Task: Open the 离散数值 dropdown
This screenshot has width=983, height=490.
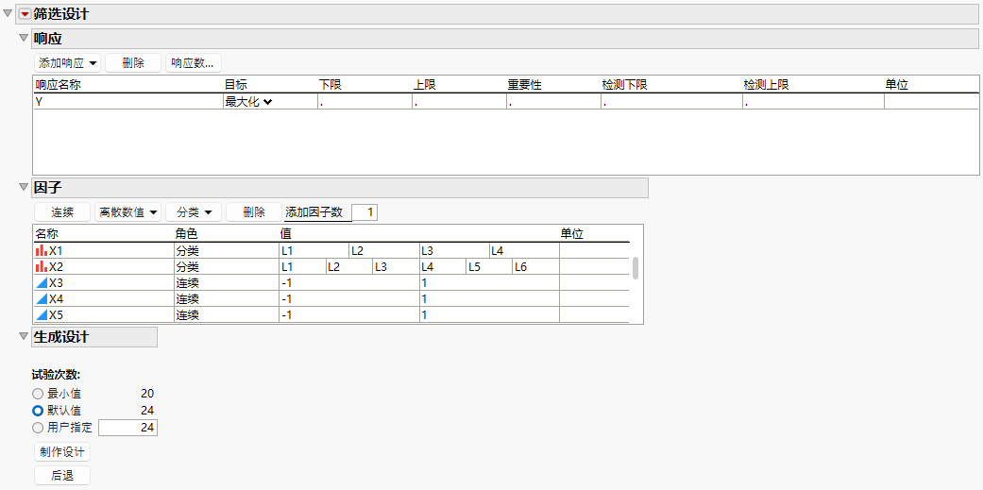Action: click(127, 213)
